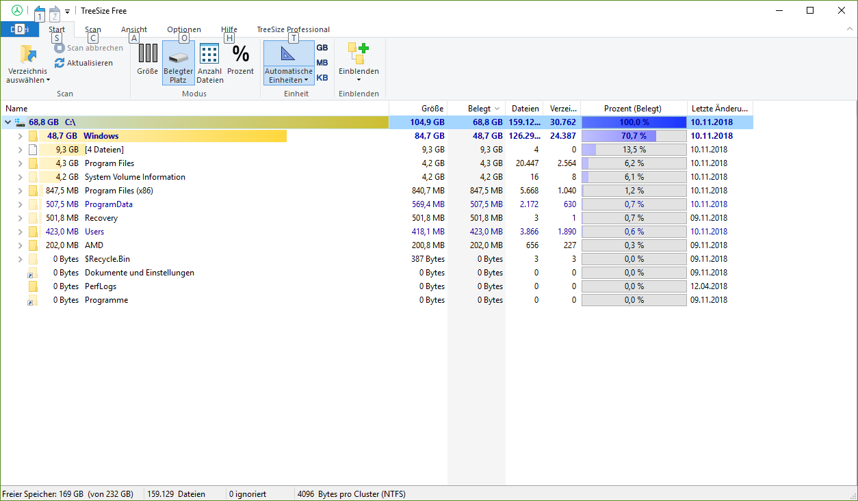This screenshot has height=501, width=858.
Task: Set the units to MB
Action: coord(322,63)
